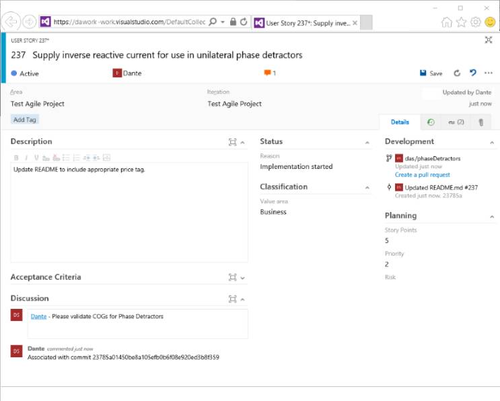Insert bulleted list in Description
This screenshot has width=500, height=401.
66,158
